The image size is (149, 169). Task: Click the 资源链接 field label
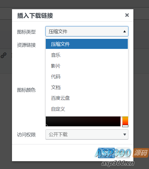click(26, 45)
